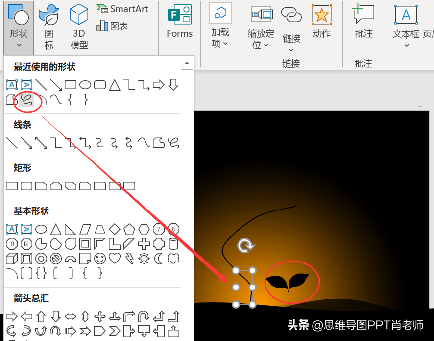Click the bottom-left handle of the selected shape
Screen dimensions: 434x341
coord(236,304)
